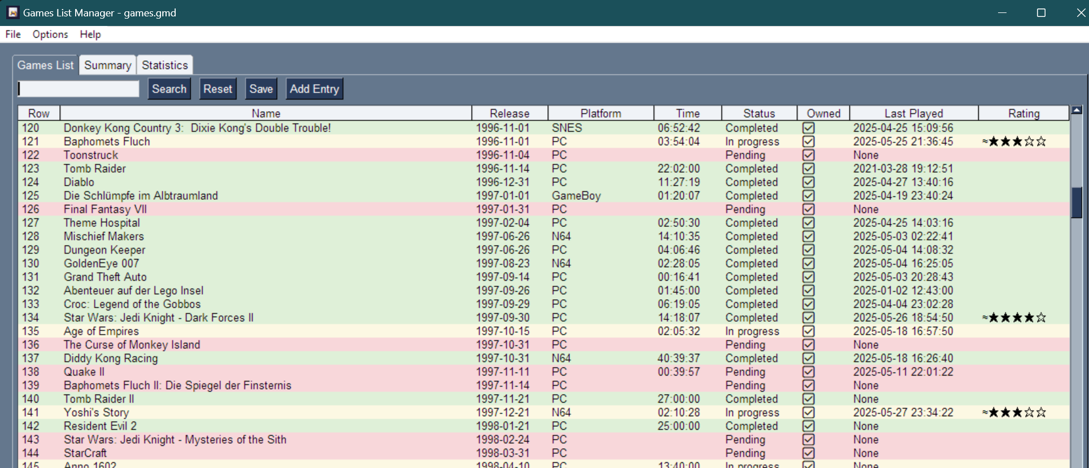Click the Owned column header
Image resolution: width=1089 pixels, height=468 pixels.
coord(824,113)
